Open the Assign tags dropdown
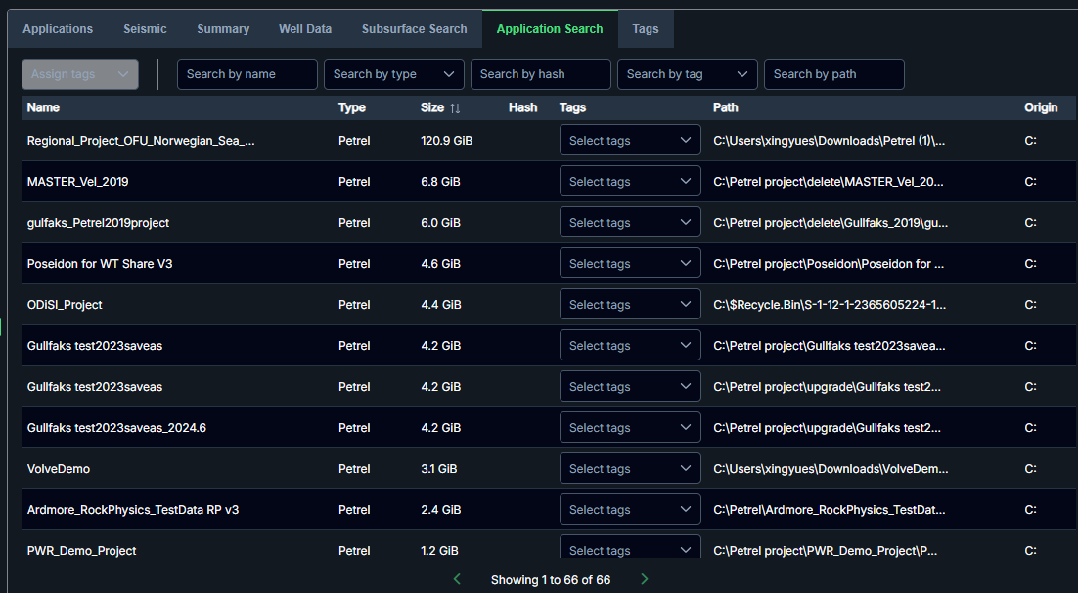 pos(80,74)
